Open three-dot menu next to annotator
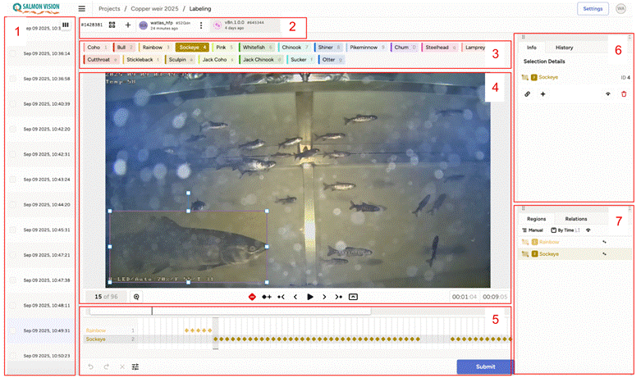641x378 pixels. click(x=201, y=25)
